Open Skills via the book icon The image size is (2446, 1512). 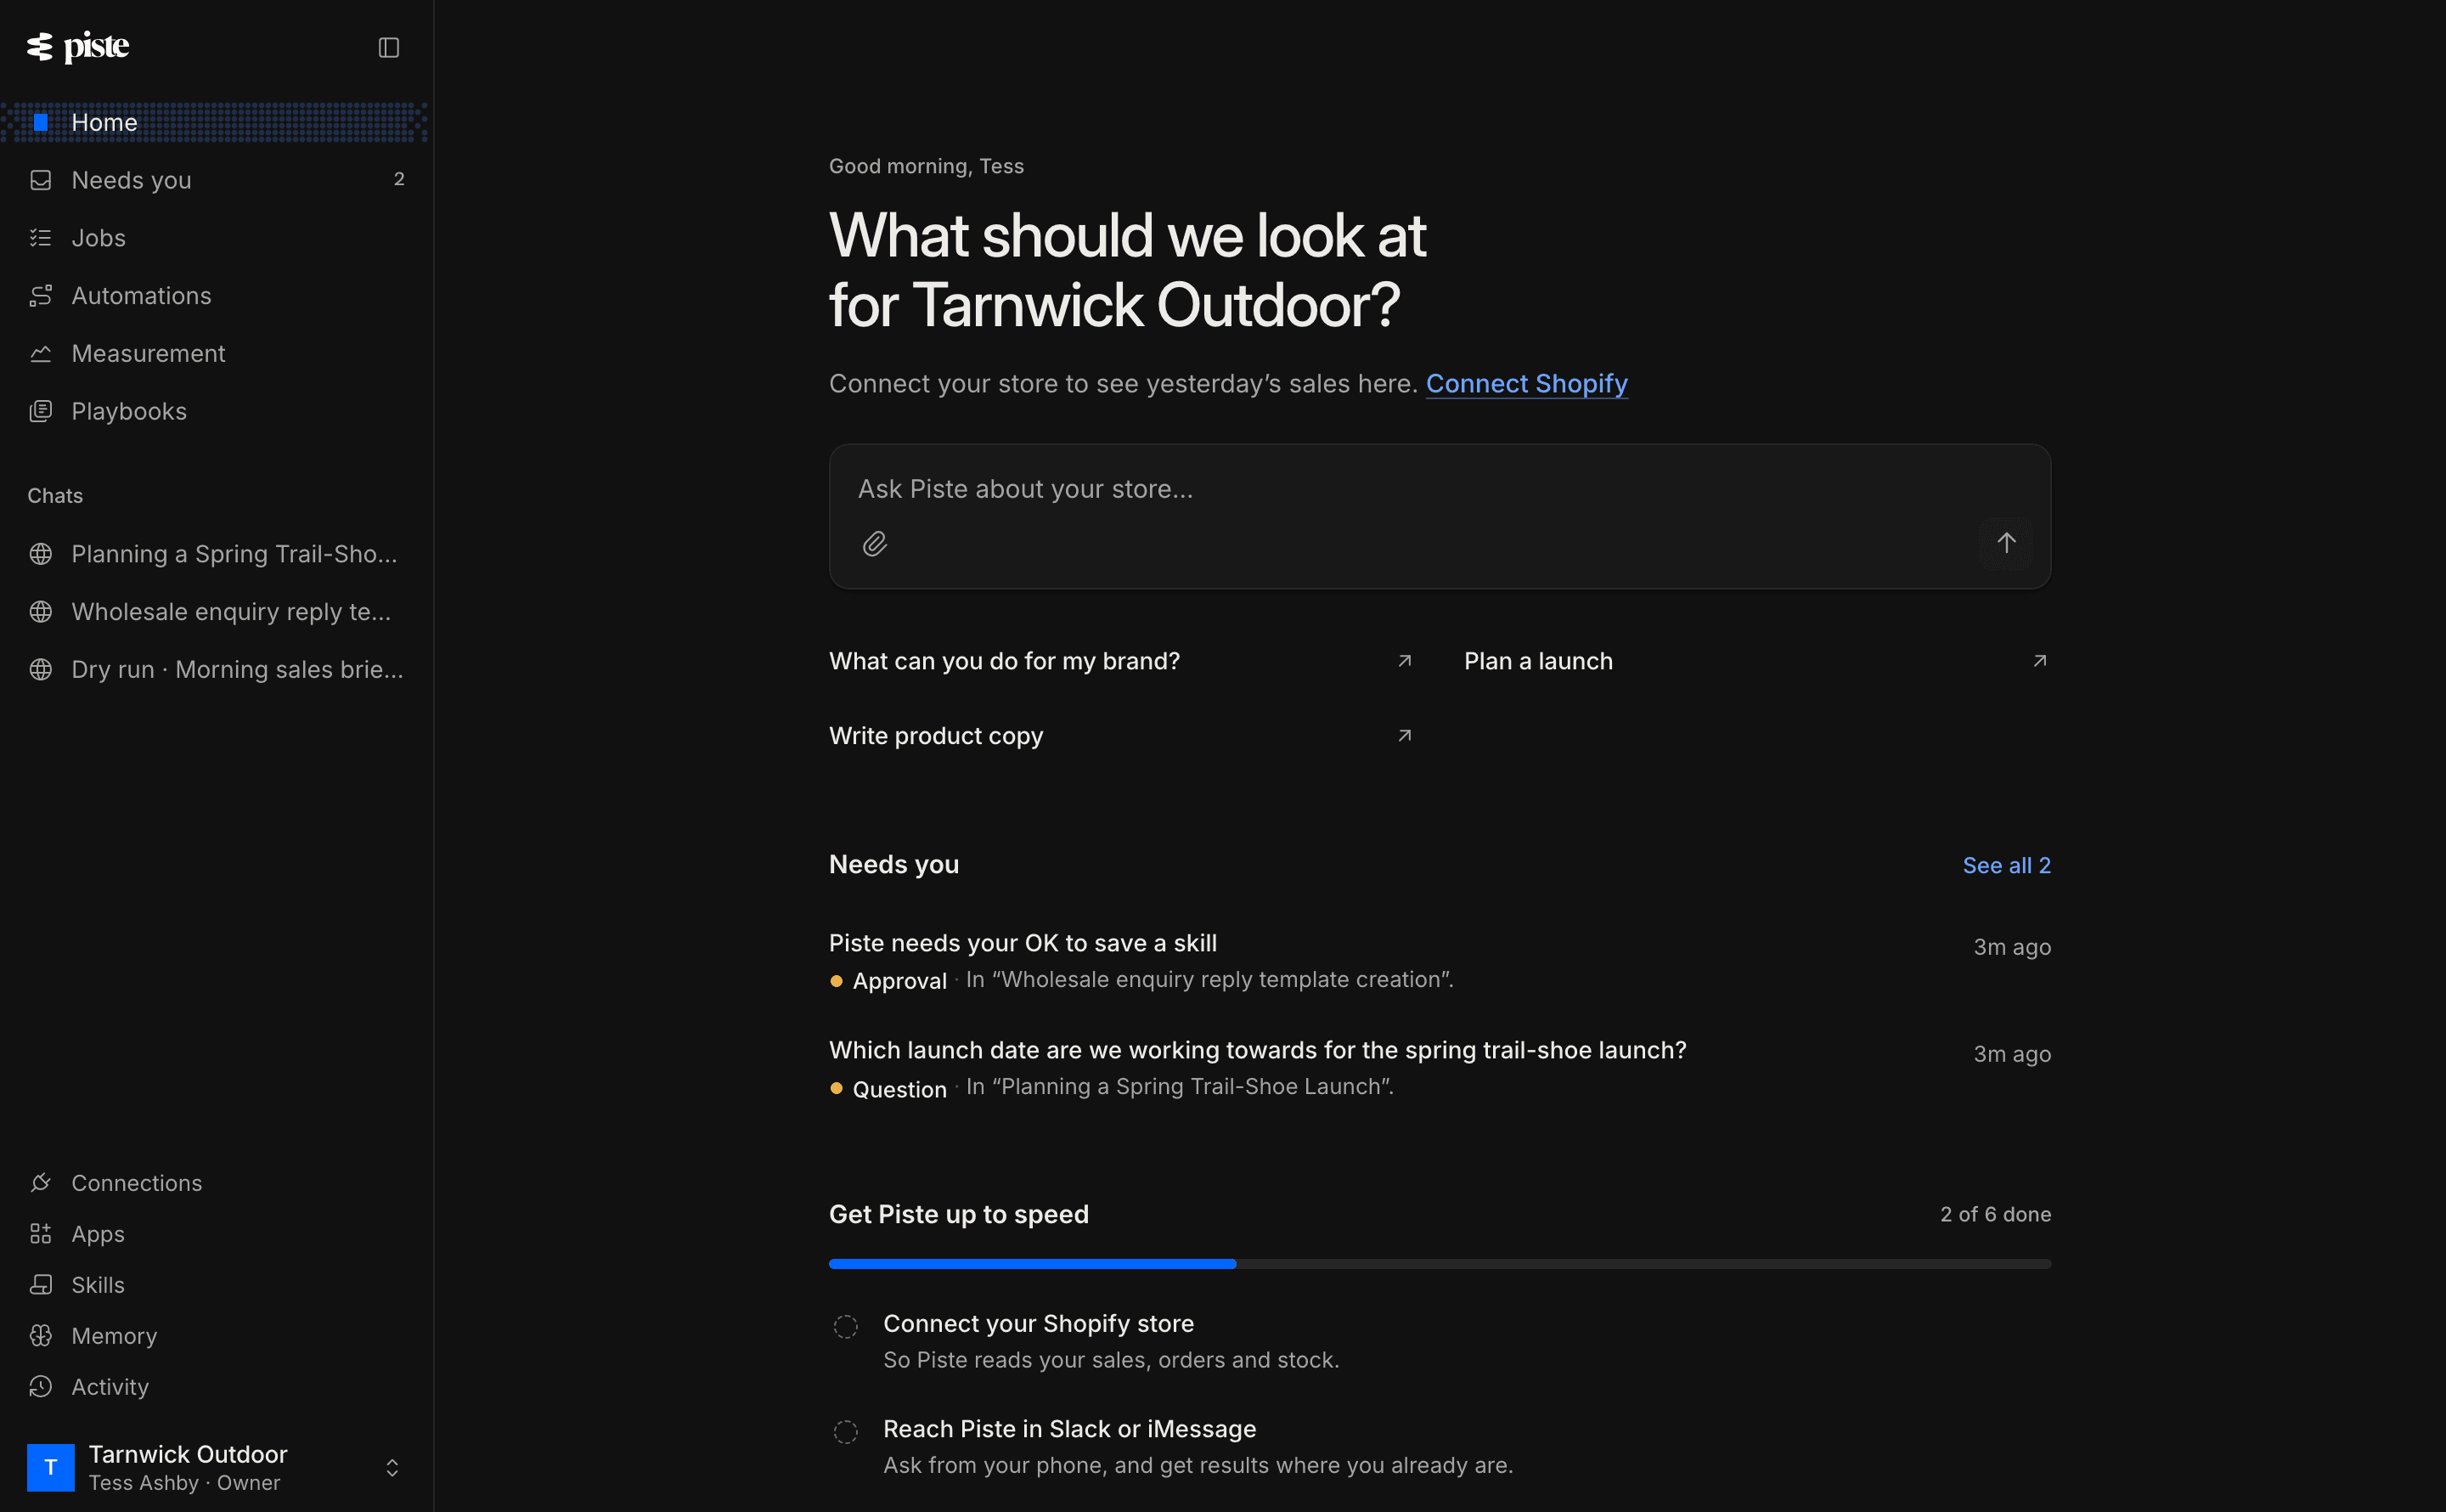[40, 1285]
